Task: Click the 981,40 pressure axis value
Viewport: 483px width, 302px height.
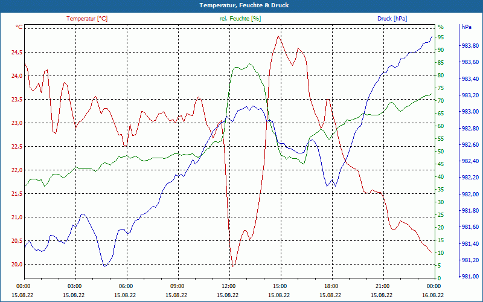Action: [470, 244]
